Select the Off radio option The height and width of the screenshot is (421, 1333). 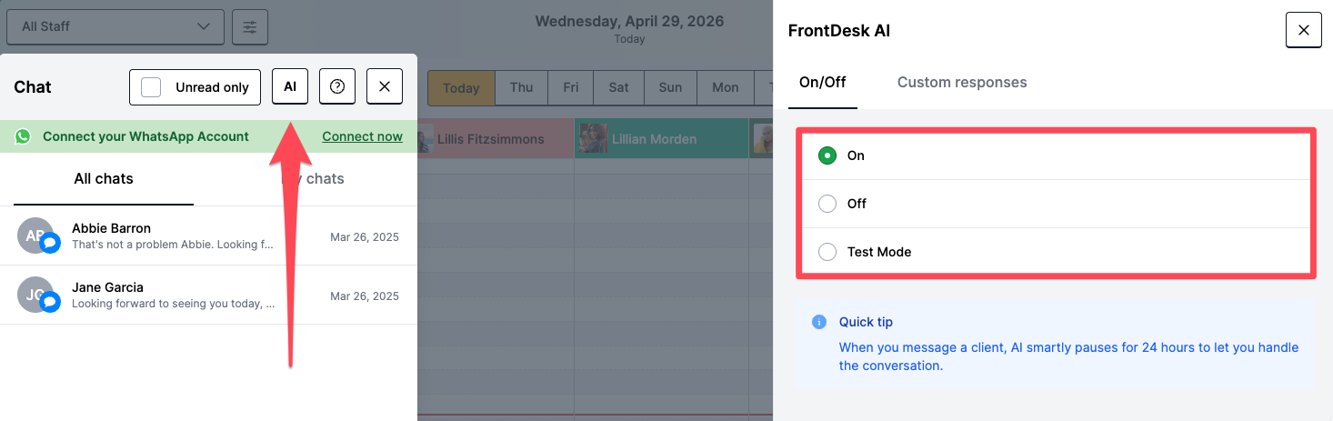tap(827, 204)
